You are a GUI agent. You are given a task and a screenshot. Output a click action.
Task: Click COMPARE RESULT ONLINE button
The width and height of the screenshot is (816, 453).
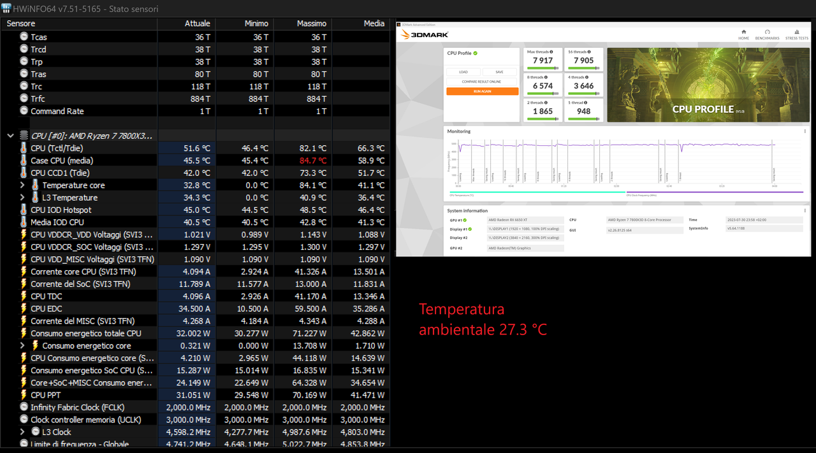point(481,82)
